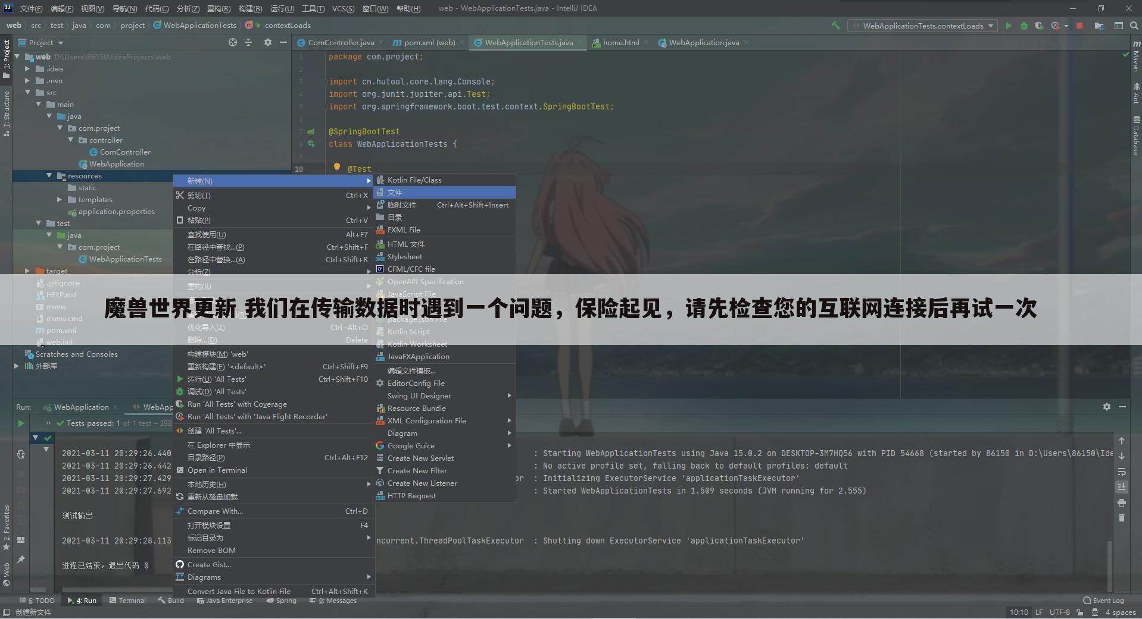Open the 重构(R) menu
Image resolution: width=1142 pixels, height=619 pixels.
pos(219,9)
